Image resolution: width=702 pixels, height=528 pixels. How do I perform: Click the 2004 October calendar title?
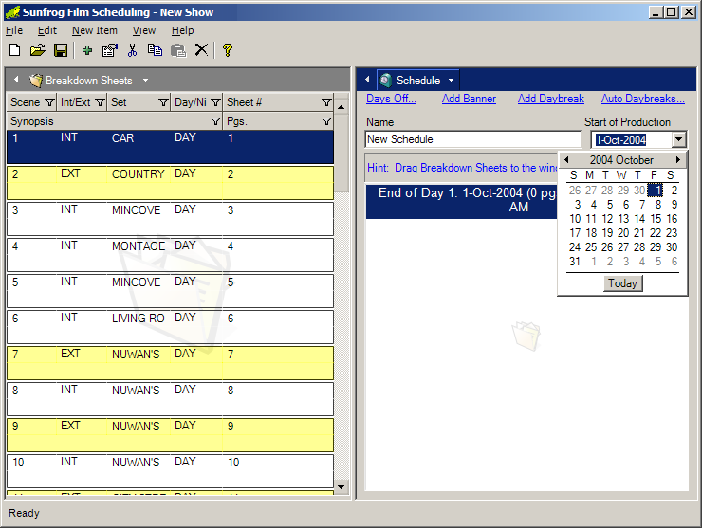tap(621, 160)
